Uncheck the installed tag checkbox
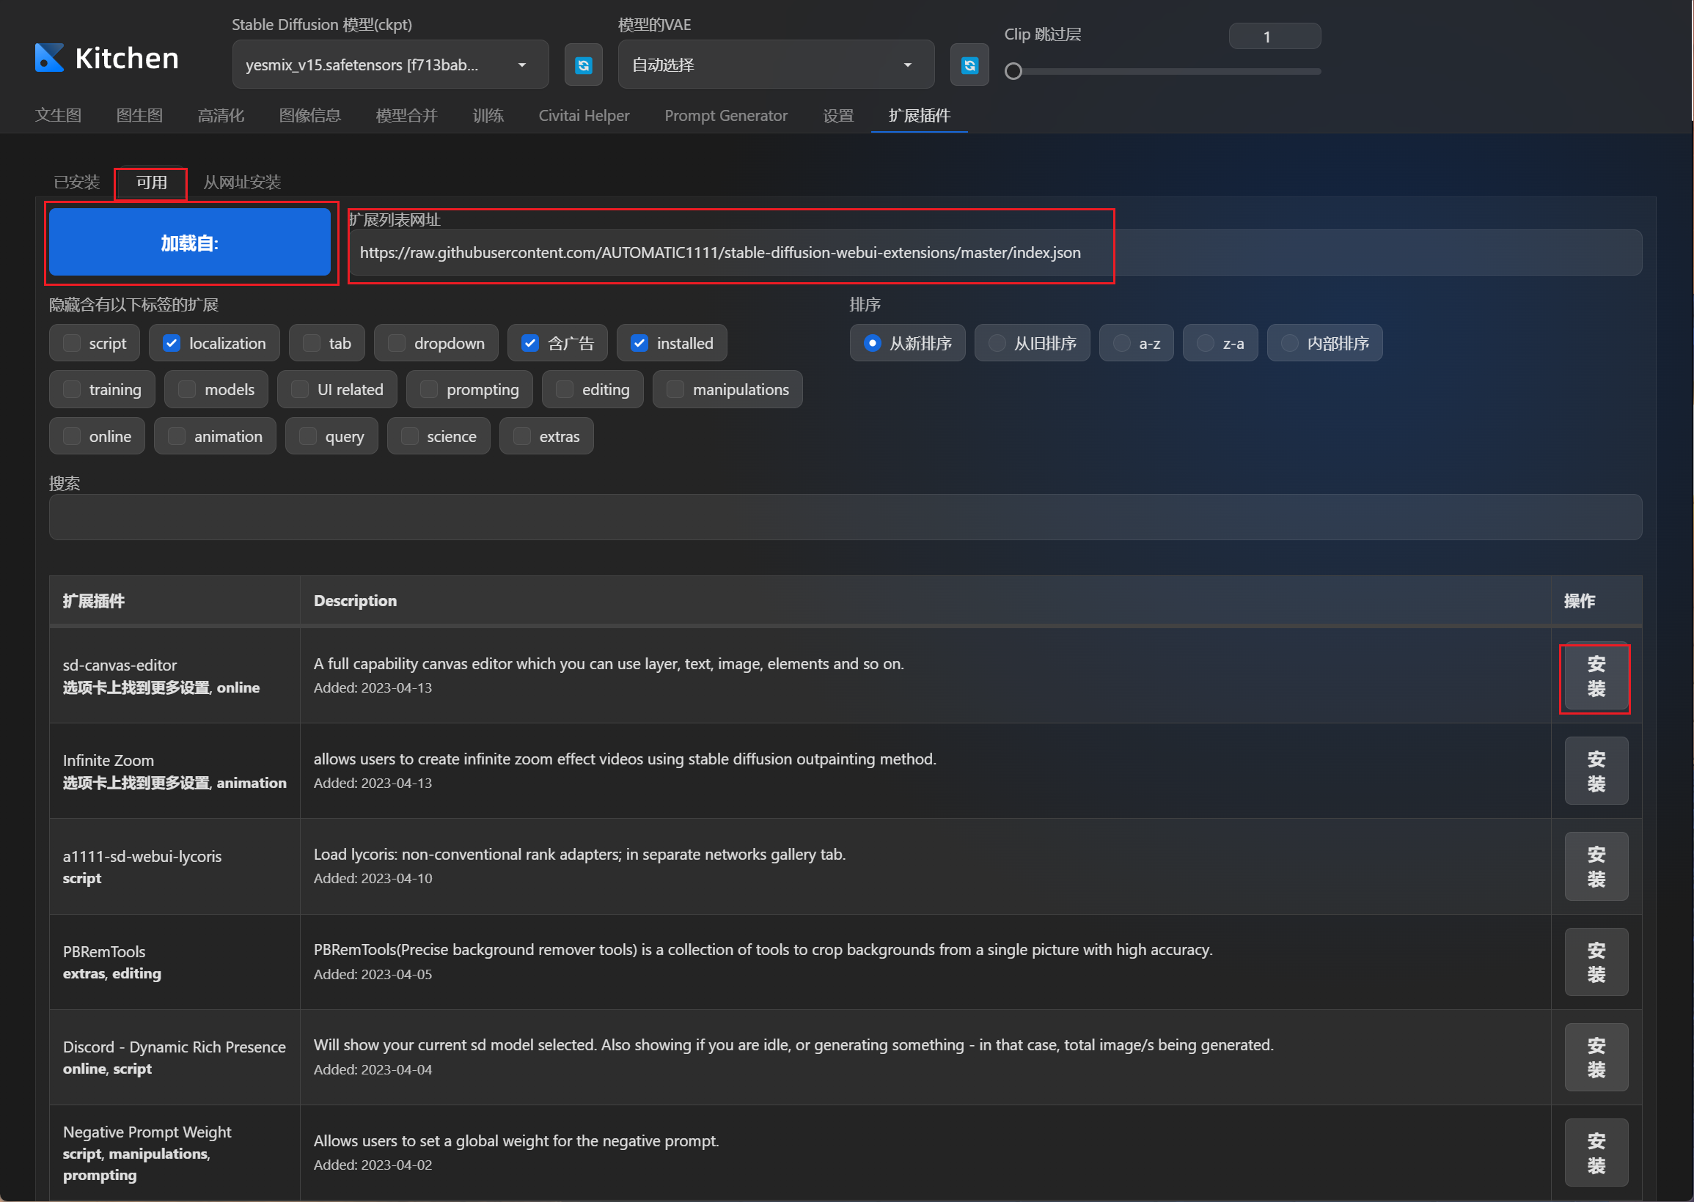 pos(639,343)
